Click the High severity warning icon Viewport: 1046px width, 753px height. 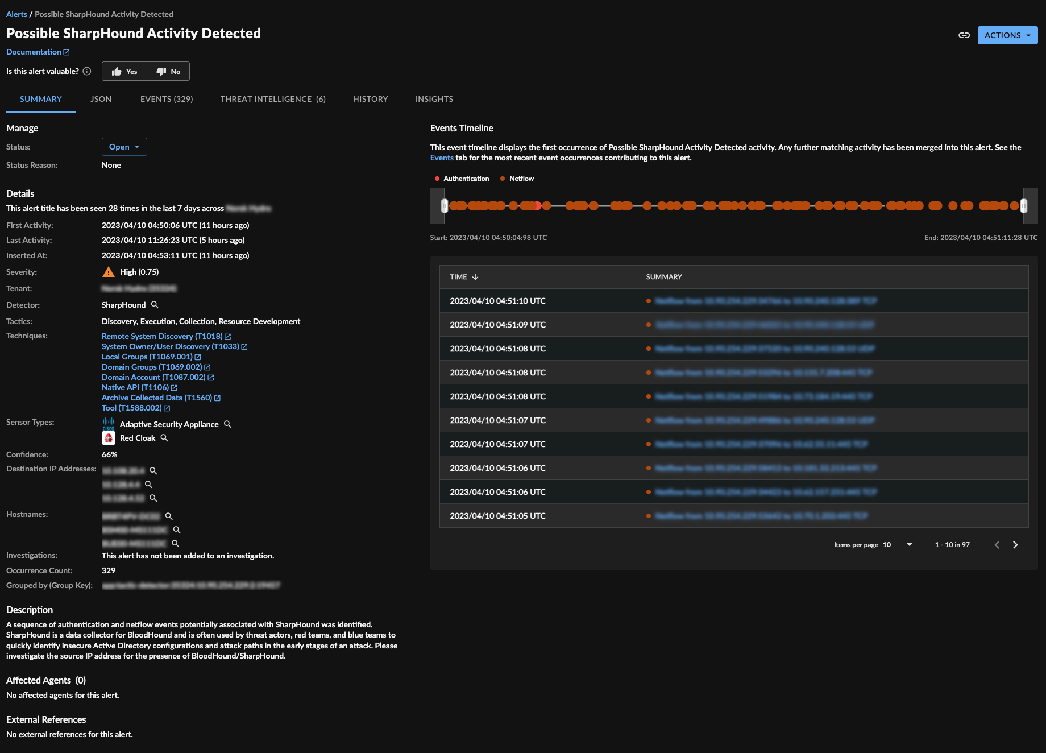pos(109,272)
